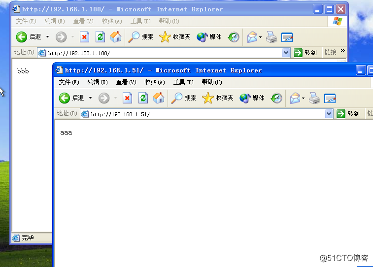Screen dimensions: 373x267
Task: Open Mail icon in 192.168.1.100 window
Action: (x=252, y=37)
